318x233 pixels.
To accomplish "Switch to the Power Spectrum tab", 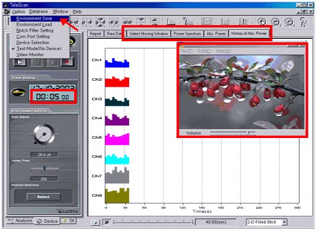I will pos(188,33).
